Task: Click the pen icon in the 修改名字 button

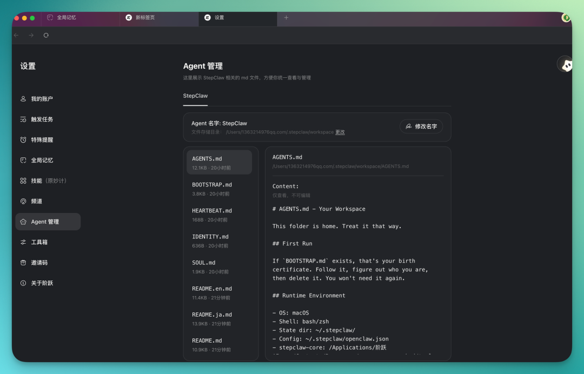Action: click(409, 126)
